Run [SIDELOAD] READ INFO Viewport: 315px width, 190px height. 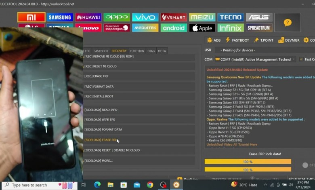click(139, 110)
